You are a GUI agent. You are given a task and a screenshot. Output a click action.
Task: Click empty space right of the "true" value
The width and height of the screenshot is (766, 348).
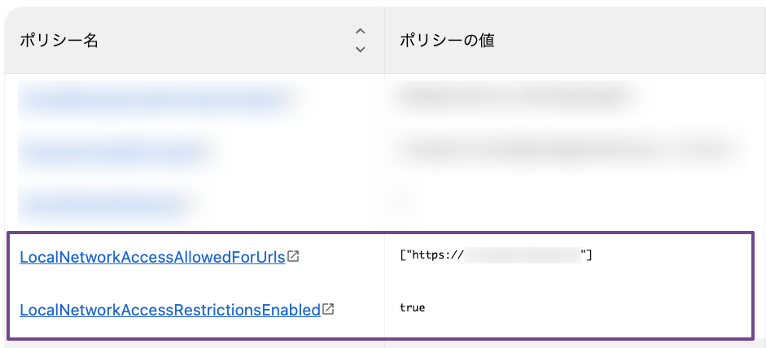coord(586,307)
